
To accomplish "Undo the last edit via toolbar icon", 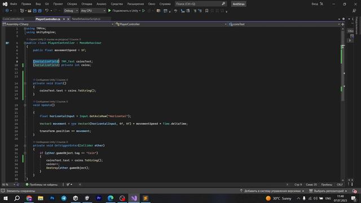I will (47, 11).
